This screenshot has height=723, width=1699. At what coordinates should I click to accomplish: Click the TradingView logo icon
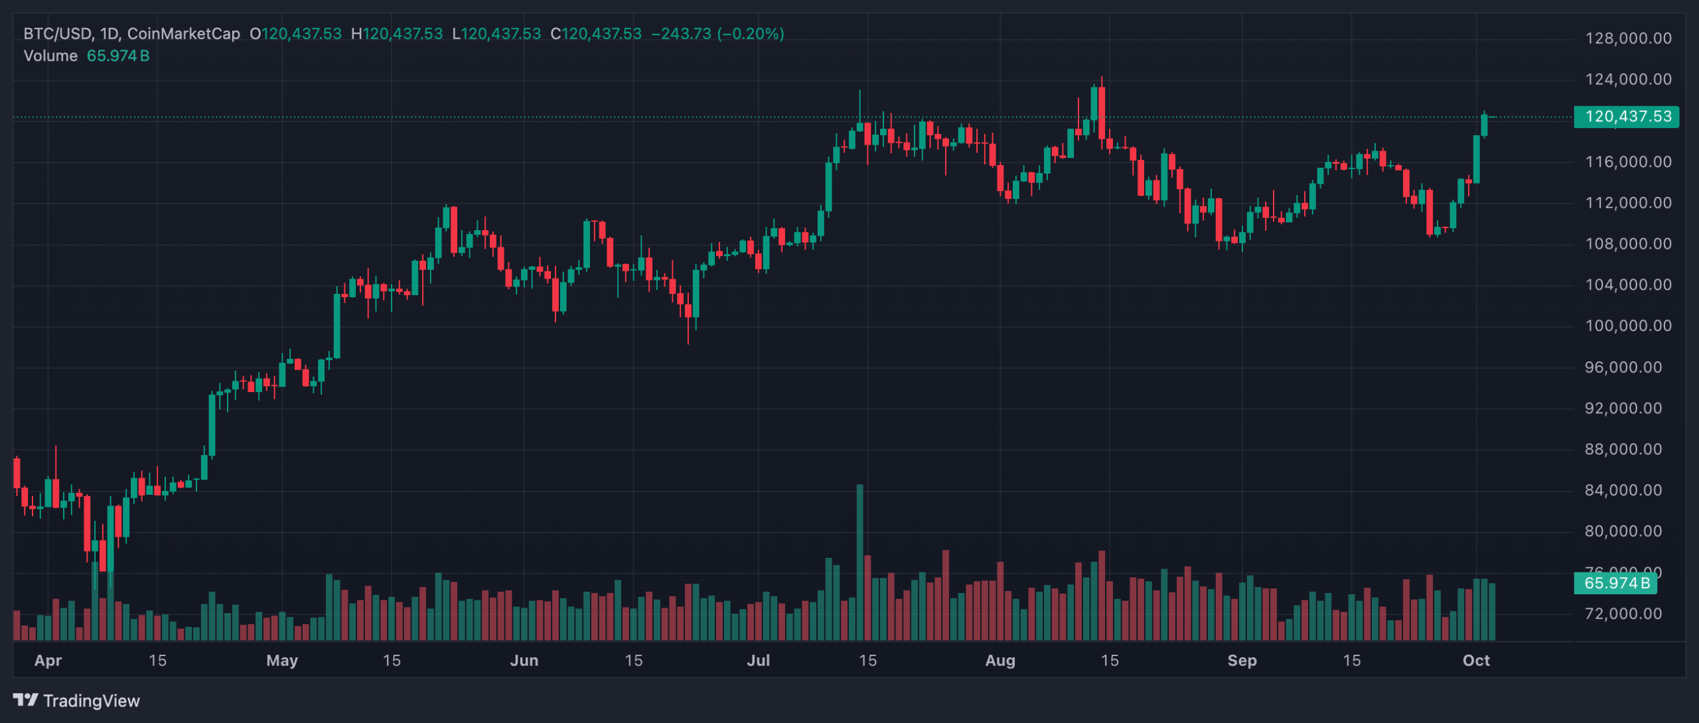(26, 700)
